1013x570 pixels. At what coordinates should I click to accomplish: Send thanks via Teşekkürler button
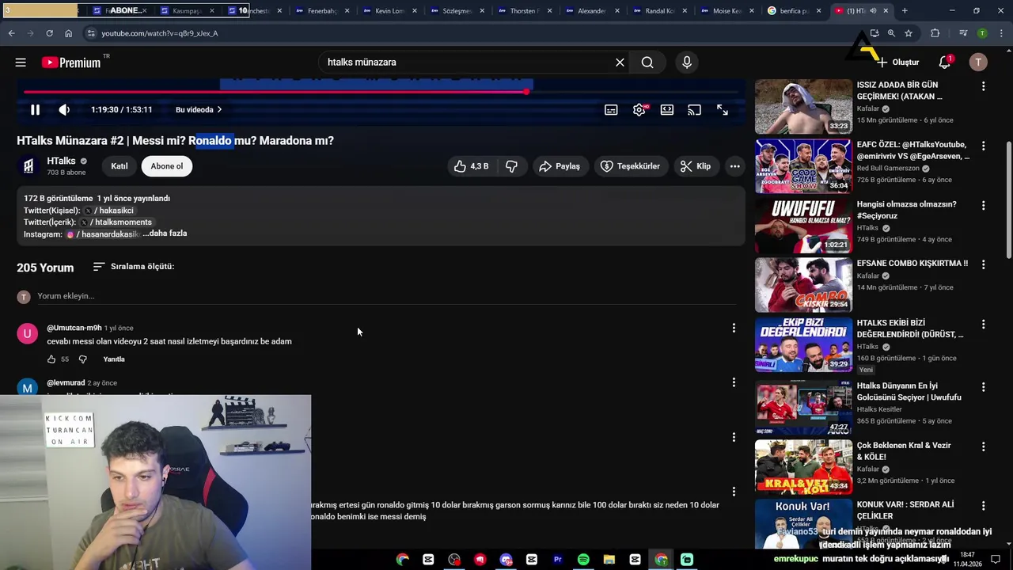tap(630, 166)
